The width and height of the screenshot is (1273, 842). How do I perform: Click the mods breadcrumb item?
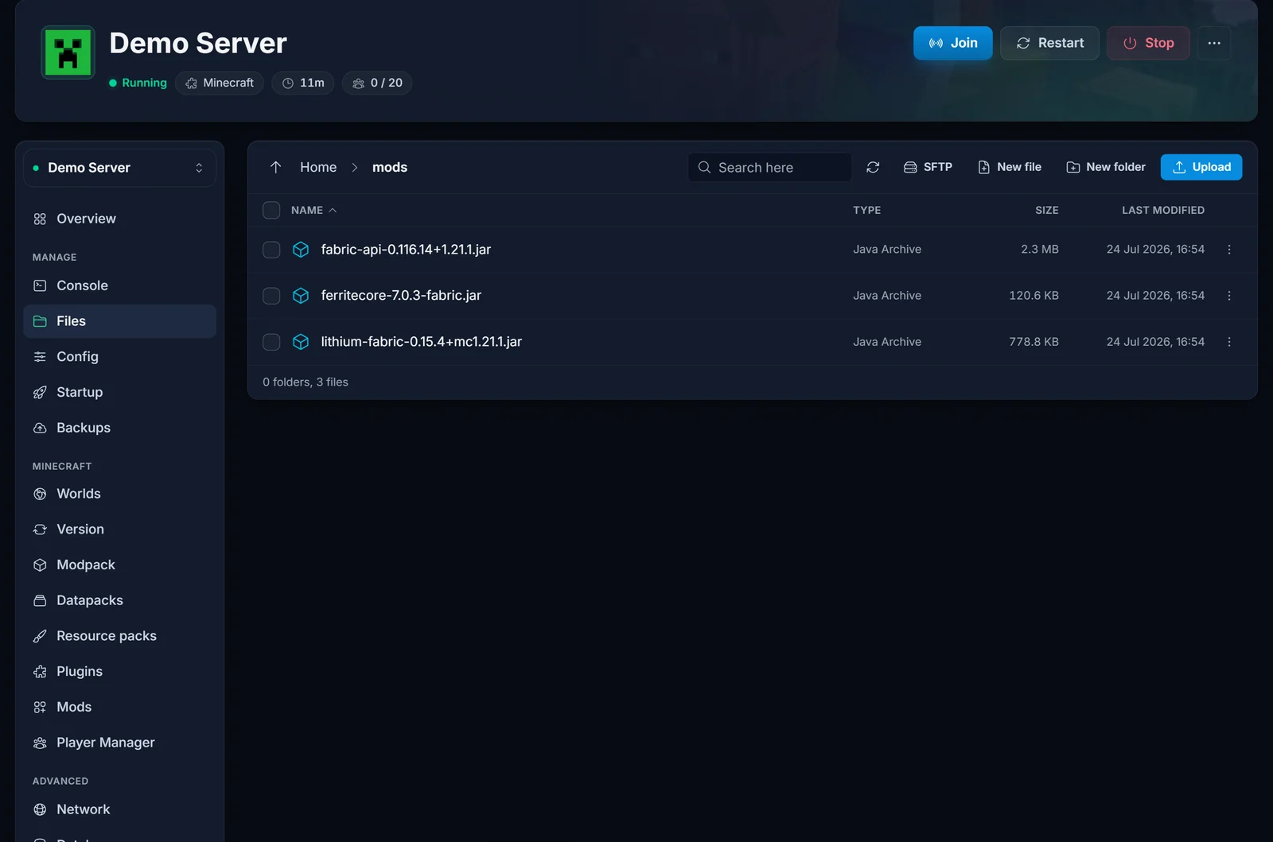tap(390, 167)
